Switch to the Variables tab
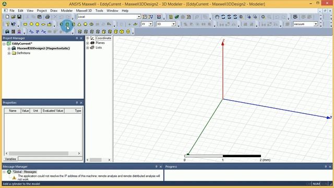The height and width of the screenshot is (188, 334). coord(10,159)
